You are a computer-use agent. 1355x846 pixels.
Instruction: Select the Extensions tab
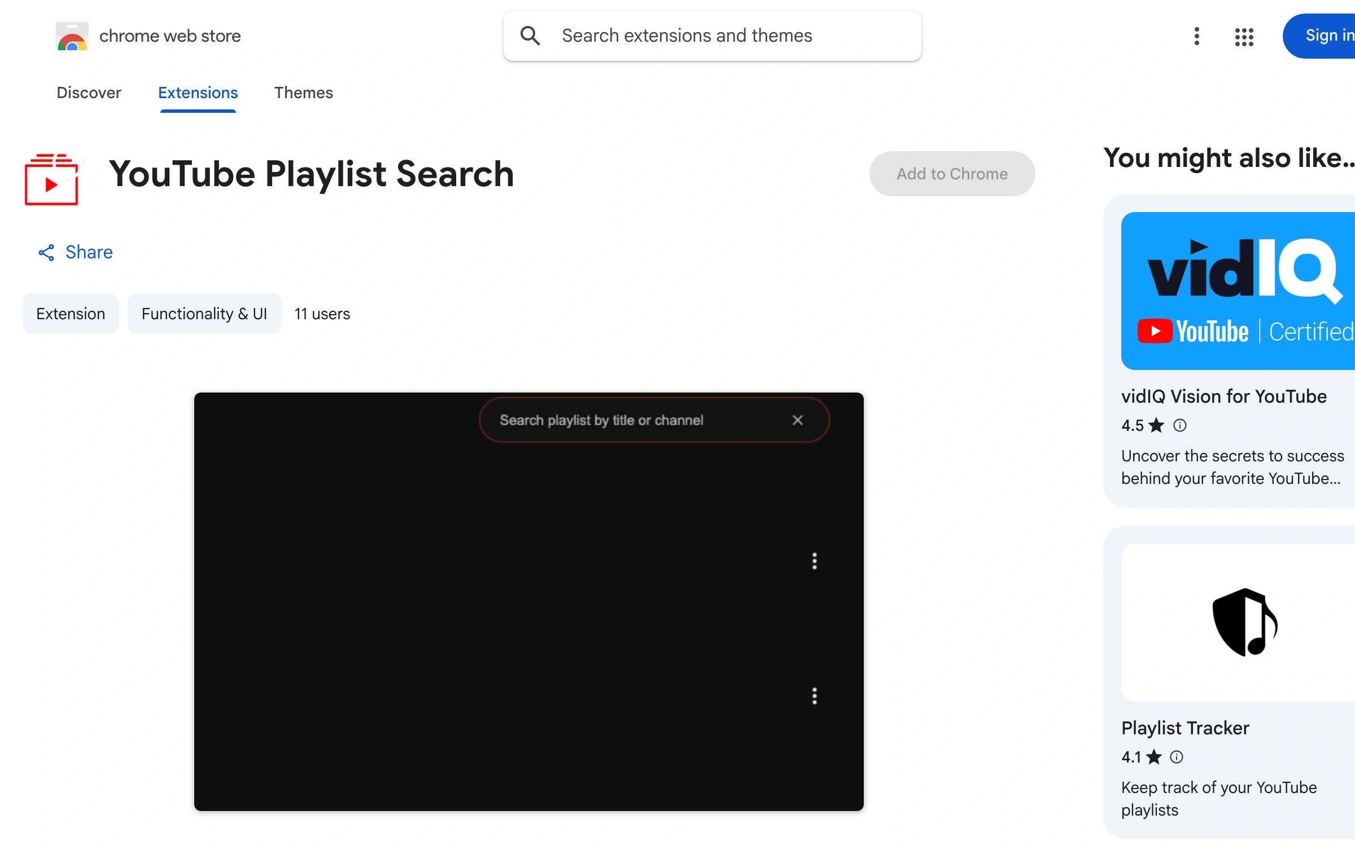[198, 92]
